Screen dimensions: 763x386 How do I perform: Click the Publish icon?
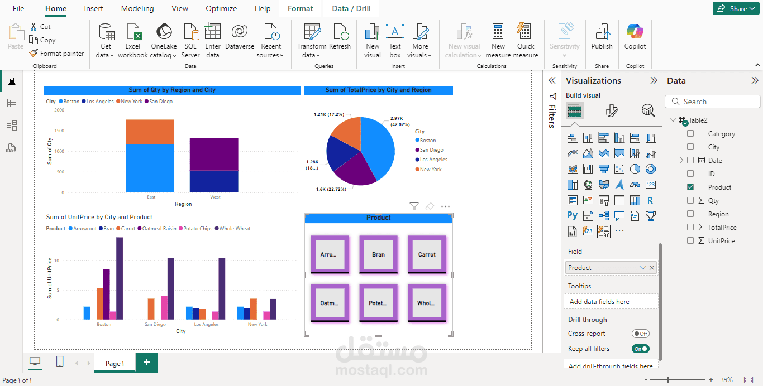[602, 37]
